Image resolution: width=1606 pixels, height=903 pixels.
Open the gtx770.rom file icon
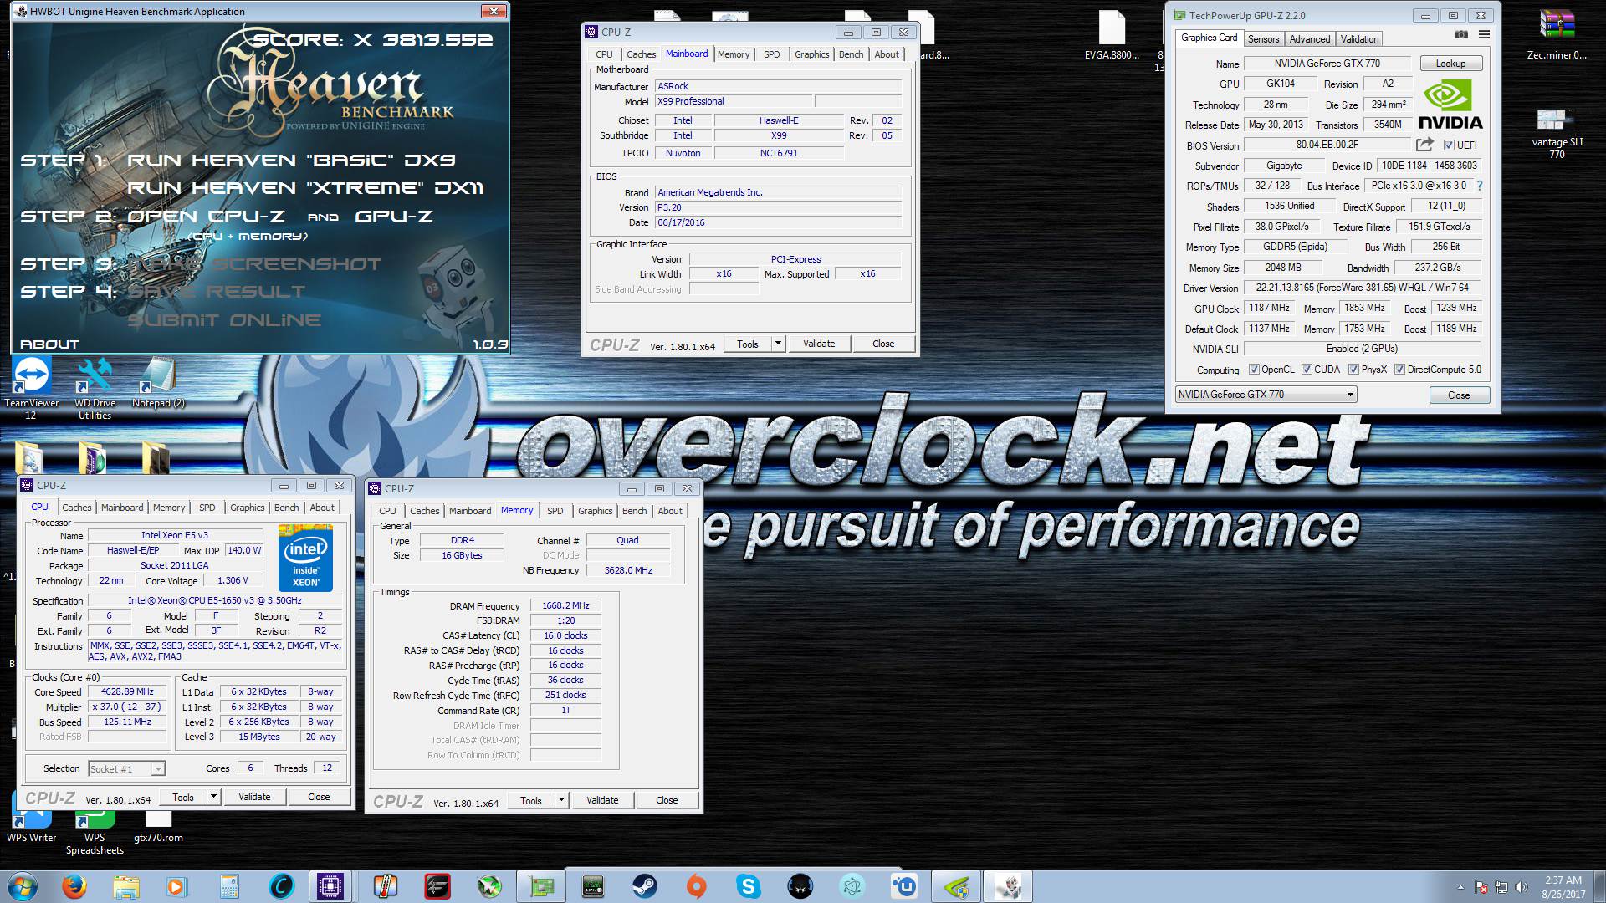(x=158, y=826)
